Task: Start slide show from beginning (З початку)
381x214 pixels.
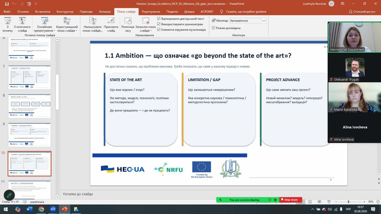Action: point(8,25)
